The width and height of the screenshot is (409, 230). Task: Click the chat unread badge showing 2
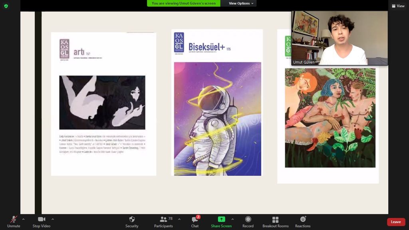coord(198,217)
